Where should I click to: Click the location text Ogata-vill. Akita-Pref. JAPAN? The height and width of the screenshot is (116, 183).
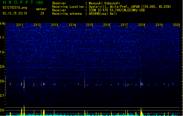tap(114, 7)
